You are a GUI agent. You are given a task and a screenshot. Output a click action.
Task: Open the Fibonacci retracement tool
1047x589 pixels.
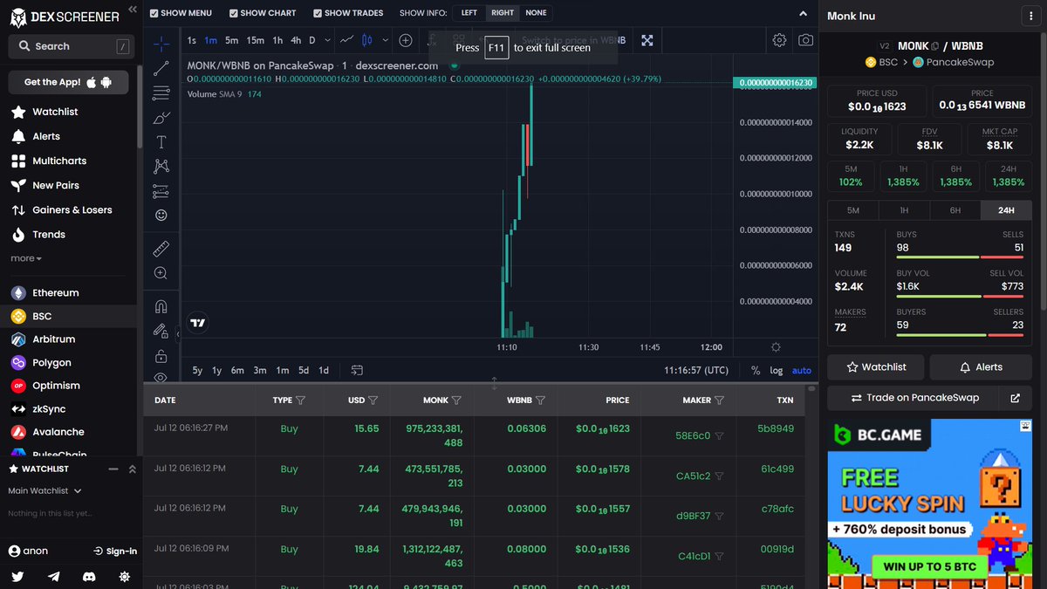[x=161, y=92]
